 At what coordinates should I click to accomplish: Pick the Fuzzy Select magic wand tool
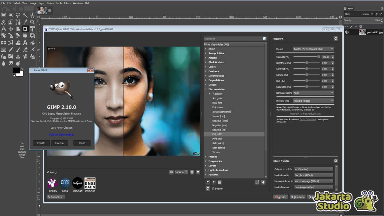point(25,15)
